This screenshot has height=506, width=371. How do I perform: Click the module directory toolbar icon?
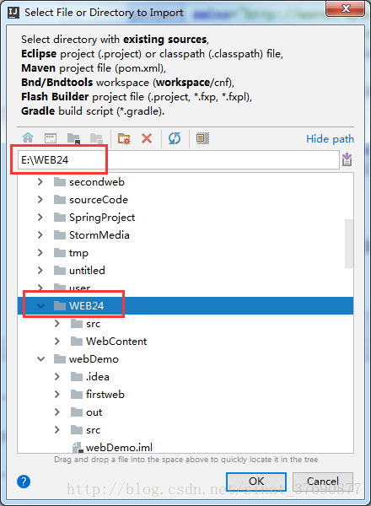[96, 138]
